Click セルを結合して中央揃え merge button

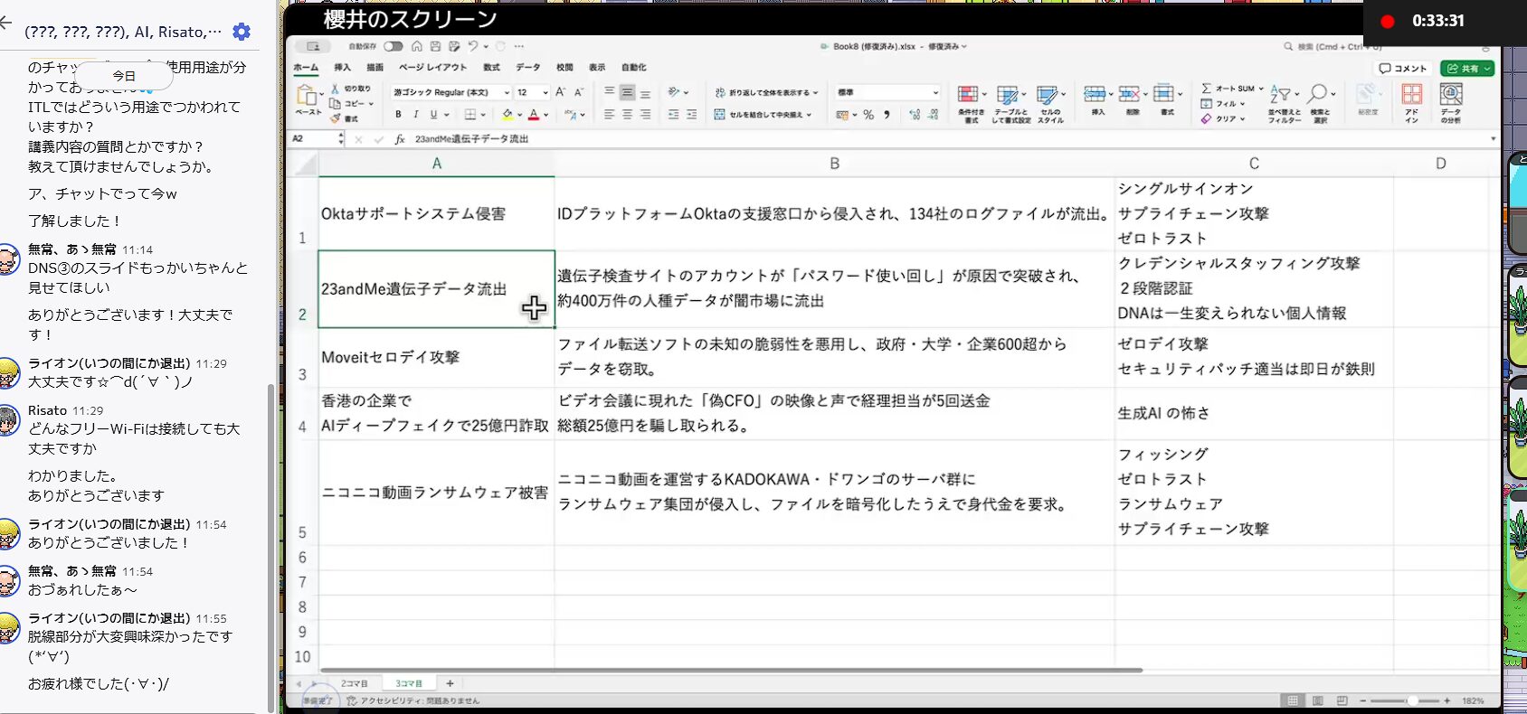(x=763, y=115)
